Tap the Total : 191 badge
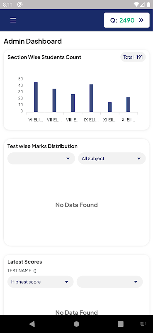 (133, 57)
